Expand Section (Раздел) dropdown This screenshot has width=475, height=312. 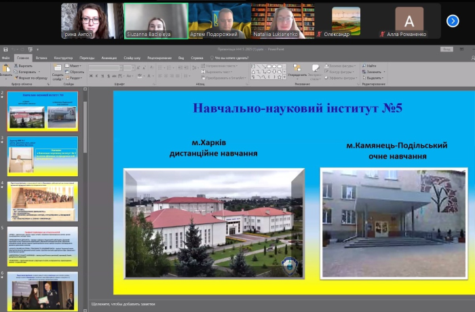[x=76, y=78]
